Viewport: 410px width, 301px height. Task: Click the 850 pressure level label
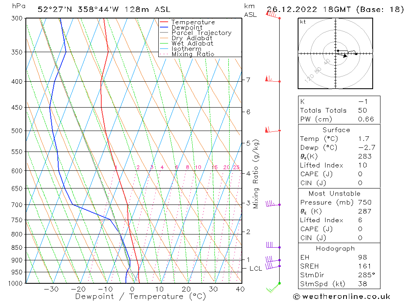[x=17, y=247]
